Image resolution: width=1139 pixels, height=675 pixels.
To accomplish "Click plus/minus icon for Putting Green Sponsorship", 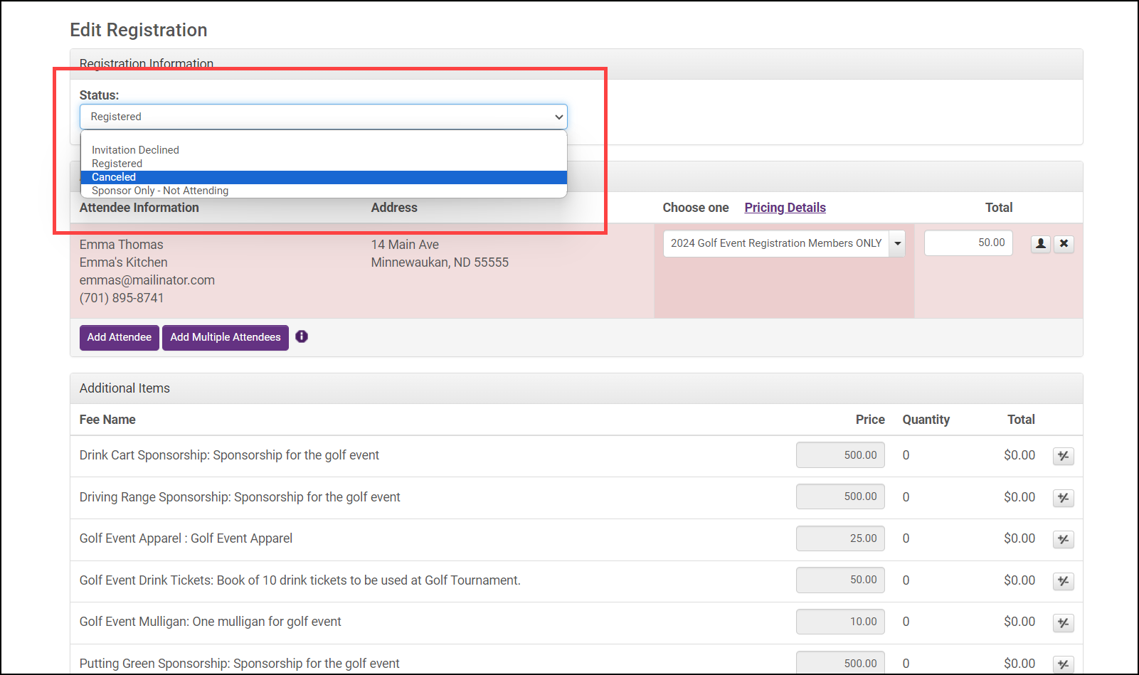I will [x=1063, y=664].
